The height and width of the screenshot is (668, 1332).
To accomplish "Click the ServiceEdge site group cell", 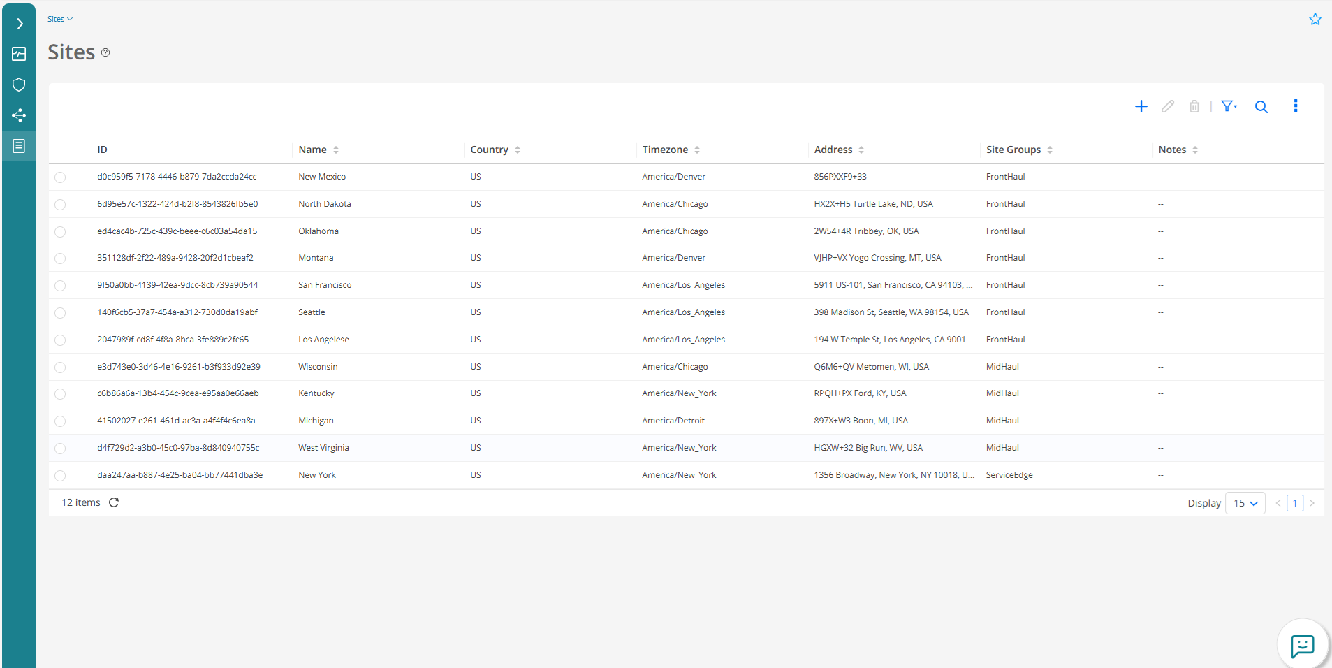I will 1009,475.
